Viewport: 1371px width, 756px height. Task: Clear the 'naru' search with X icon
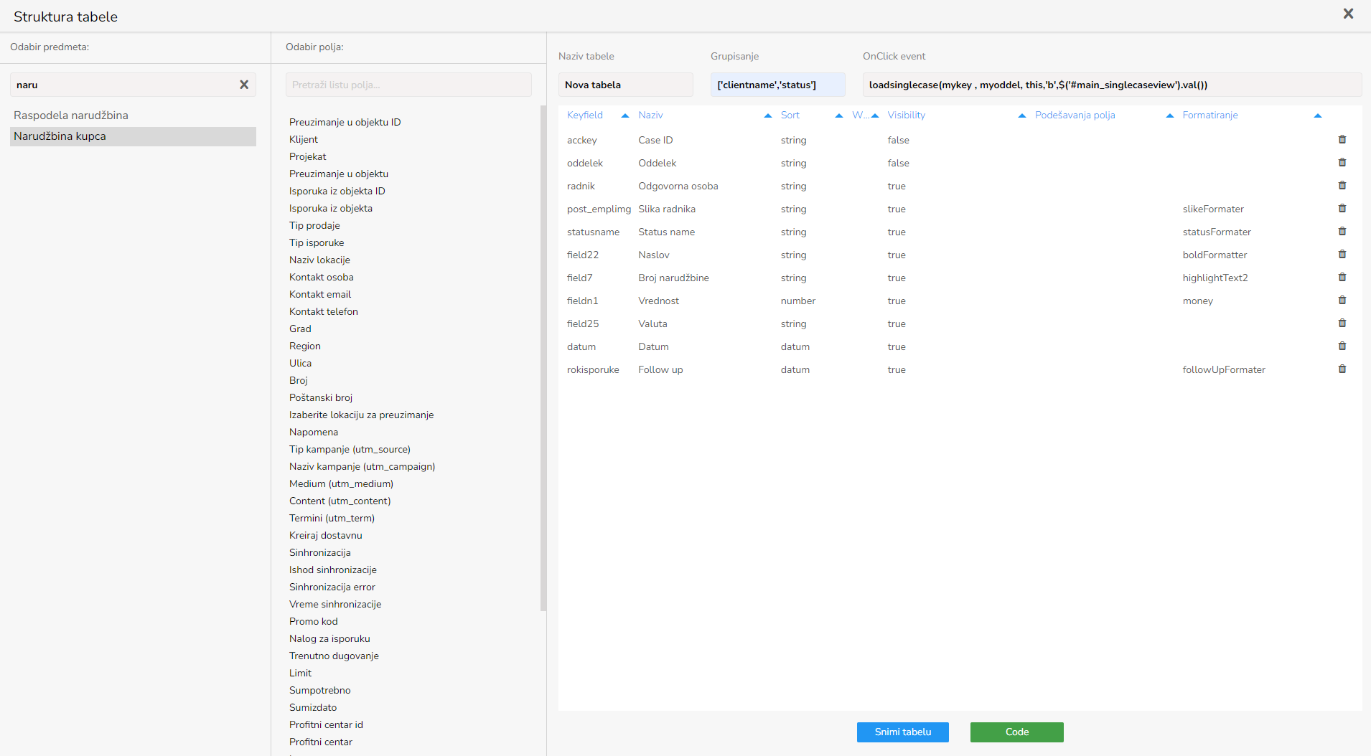[244, 85]
